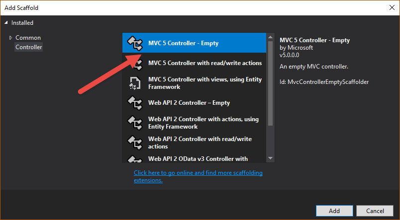Expand the Common tree node arrow
Image resolution: width=400 pixels, height=220 pixels.
coord(10,38)
